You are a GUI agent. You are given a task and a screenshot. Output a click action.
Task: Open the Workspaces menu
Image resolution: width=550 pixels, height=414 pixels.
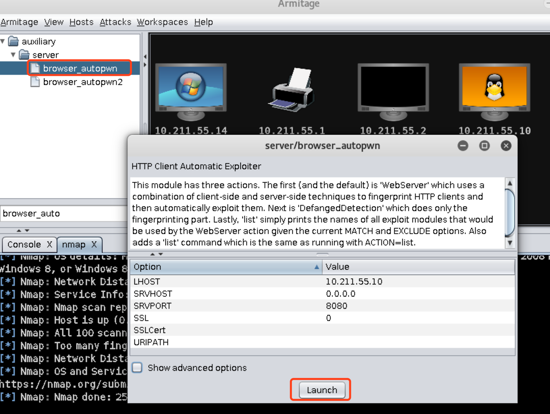(162, 22)
